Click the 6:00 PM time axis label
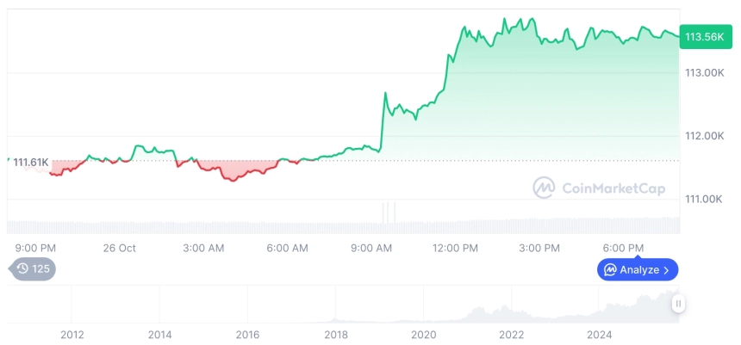The width and height of the screenshot is (741, 345). point(623,249)
